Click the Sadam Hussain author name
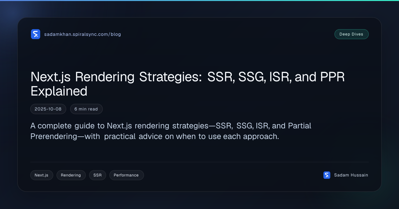Image resolution: width=399 pixels, height=209 pixels. pos(351,175)
